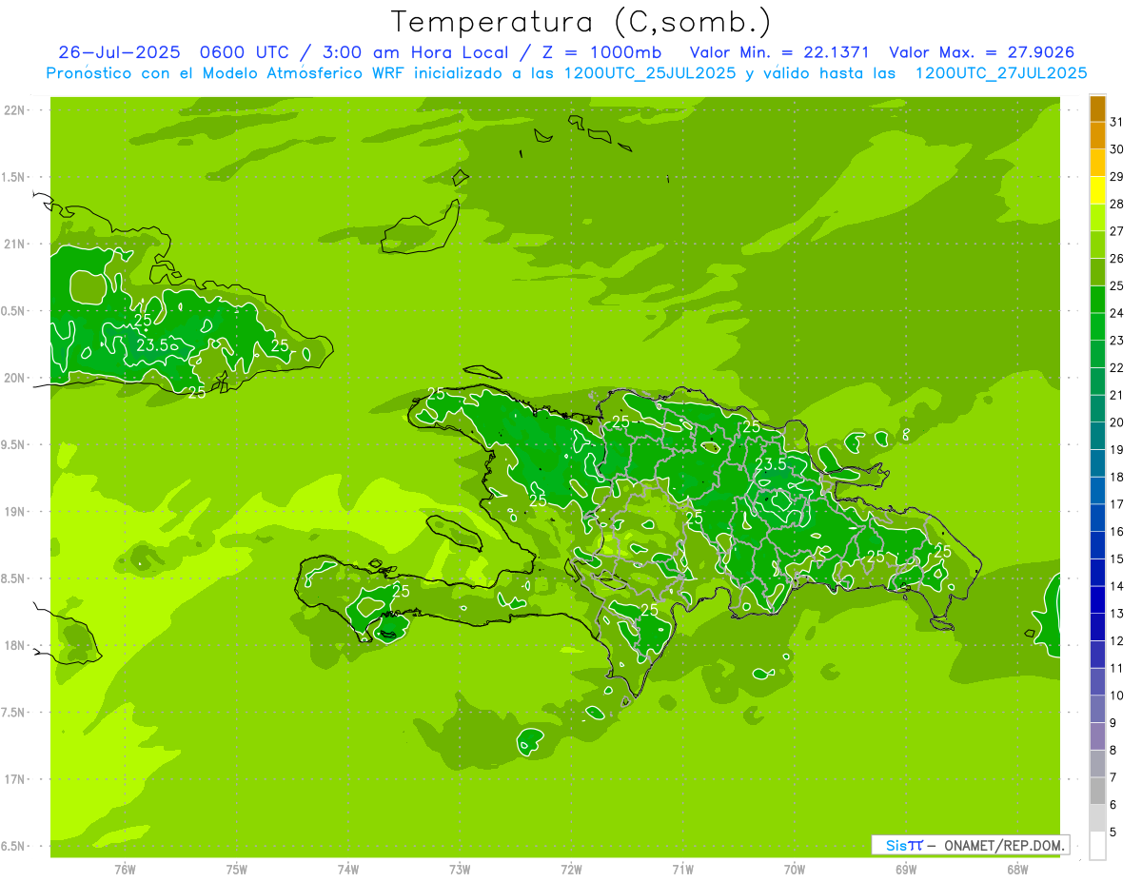1142x882 pixels.
Task: Click the color bar segment between 25 and 26
Action: click(1097, 272)
